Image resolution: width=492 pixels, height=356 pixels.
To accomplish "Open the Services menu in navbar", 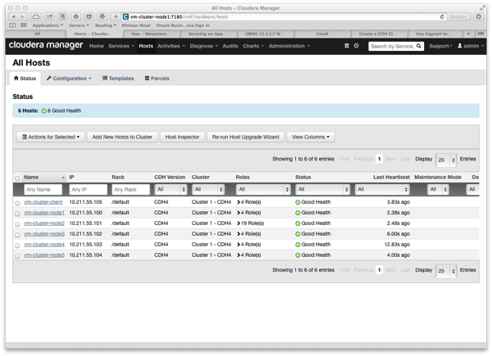I will click(x=121, y=46).
